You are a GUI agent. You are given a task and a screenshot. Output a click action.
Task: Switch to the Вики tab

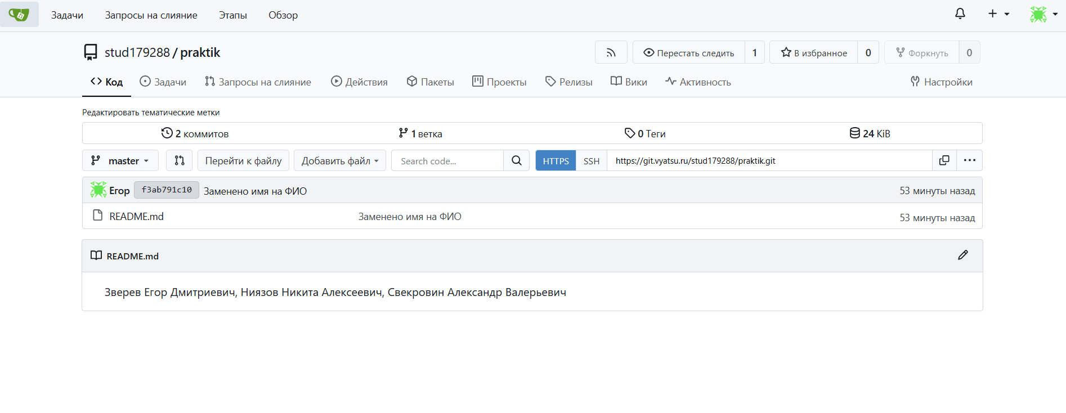point(629,82)
